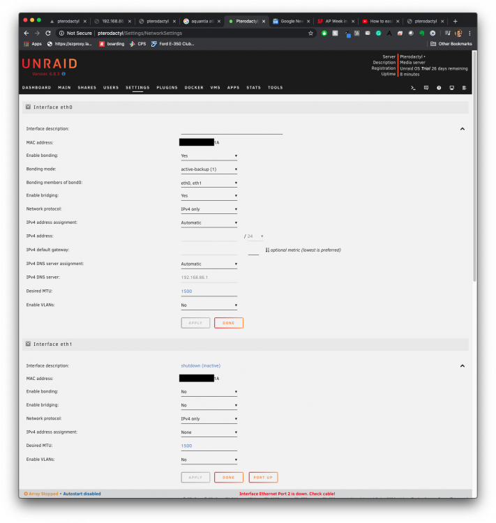Open Bonding mode active-backup dropdown
496x523 pixels.
coord(209,169)
